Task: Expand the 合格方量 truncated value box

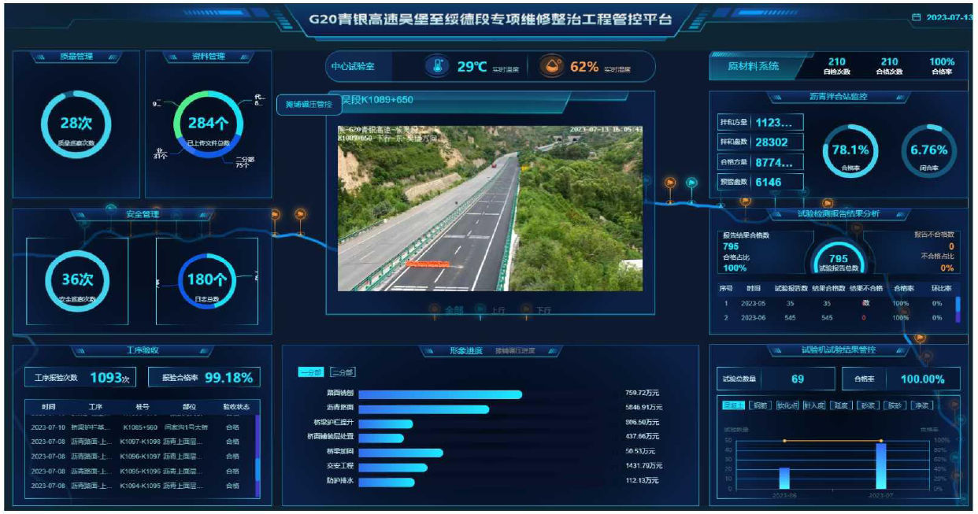Action: pyautogui.click(x=778, y=162)
